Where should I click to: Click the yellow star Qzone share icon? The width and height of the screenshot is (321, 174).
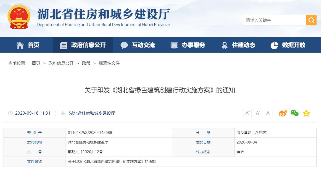click(306, 113)
